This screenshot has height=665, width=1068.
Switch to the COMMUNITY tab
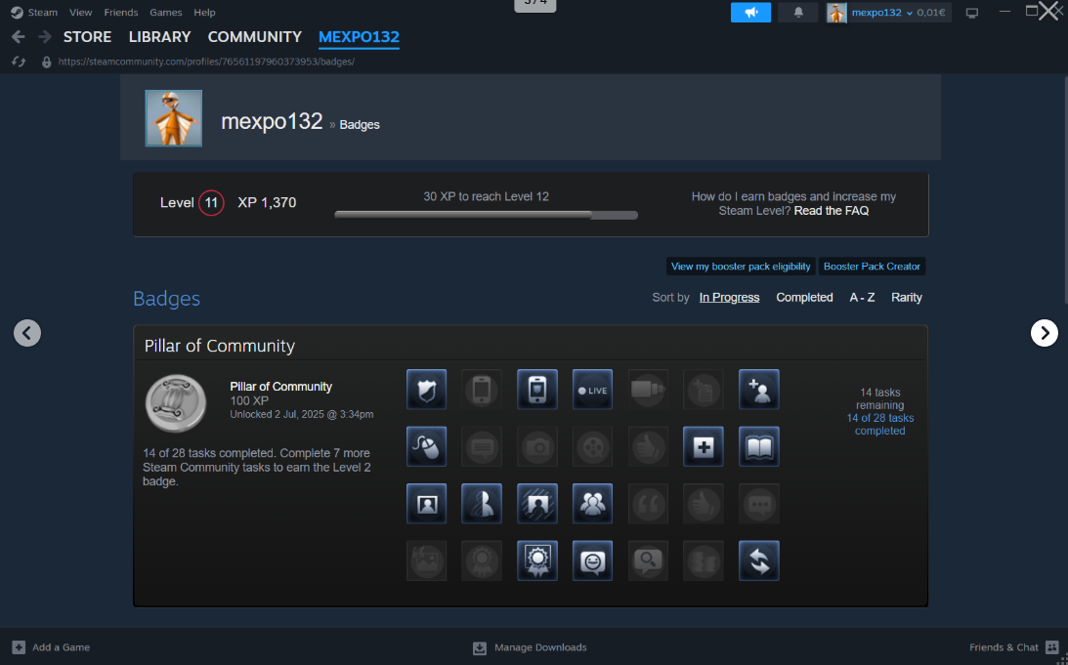click(255, 37)
